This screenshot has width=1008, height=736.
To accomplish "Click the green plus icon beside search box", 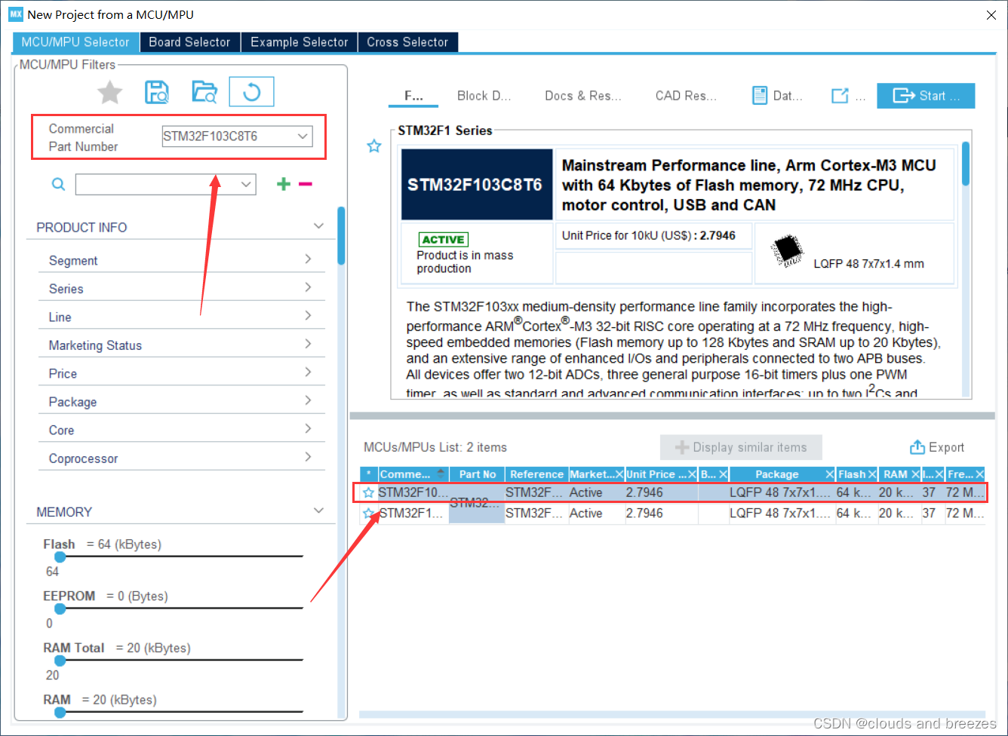I will 284,184.
